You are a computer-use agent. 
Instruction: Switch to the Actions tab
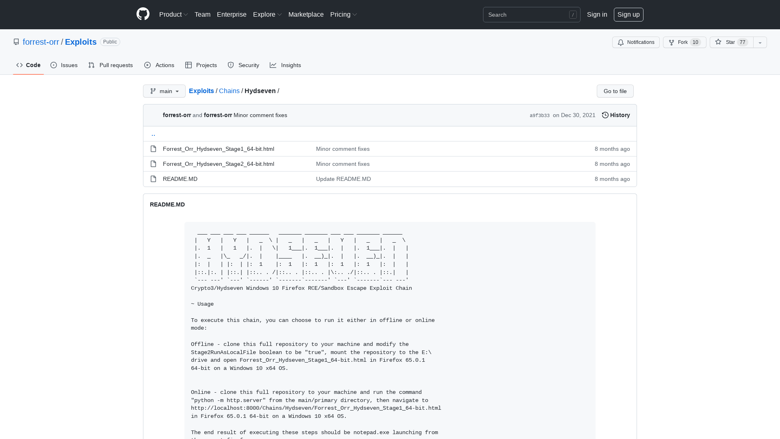click(x=159, y=65)
